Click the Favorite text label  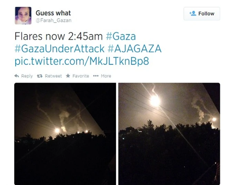point(81,76)
